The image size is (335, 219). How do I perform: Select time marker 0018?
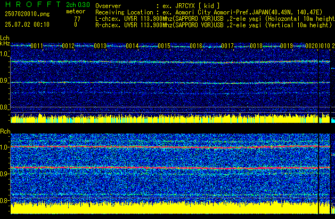(256, 46)
